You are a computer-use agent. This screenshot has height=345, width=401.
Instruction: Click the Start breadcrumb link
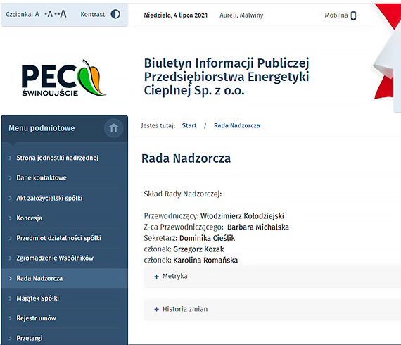189,125
